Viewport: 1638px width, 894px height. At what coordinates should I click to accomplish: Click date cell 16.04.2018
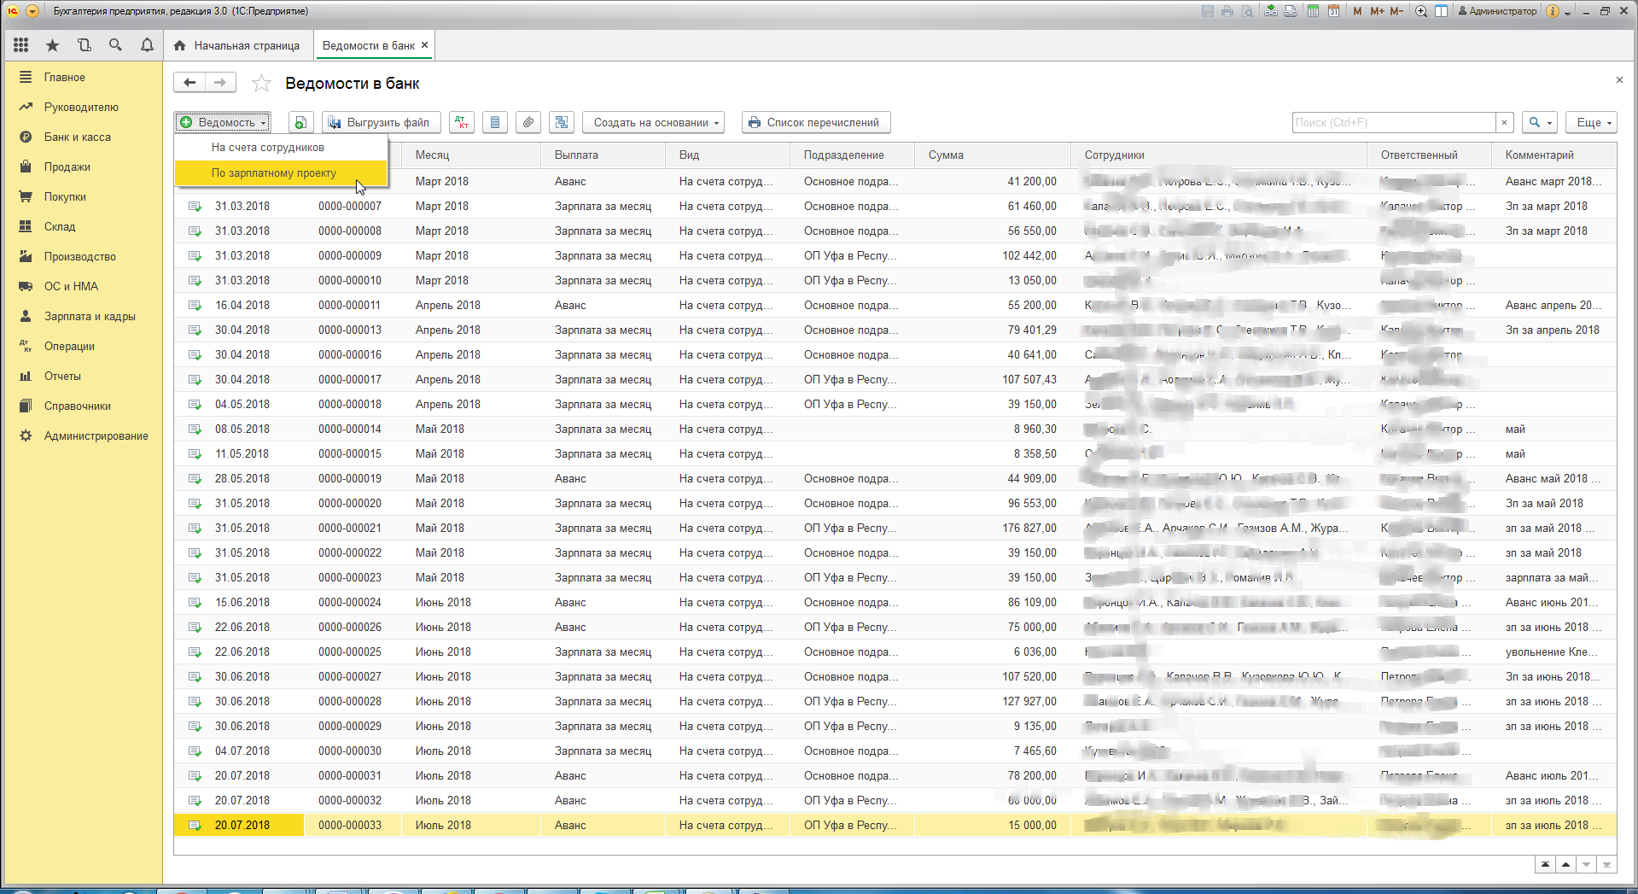point(242,305)
